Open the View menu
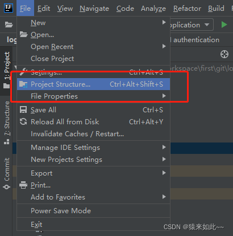Screen dimensions: 233x236 pyautogui.click(x=65, y=9)
